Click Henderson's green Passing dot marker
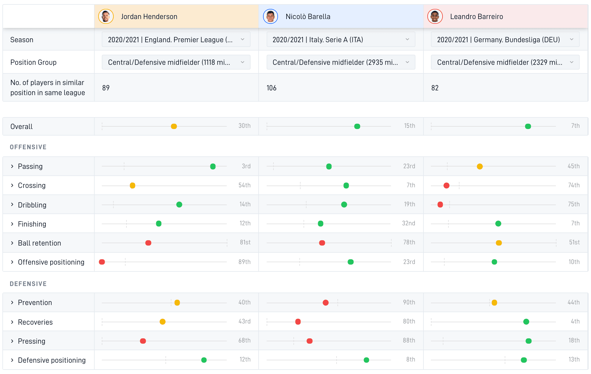The width and height of the screenshot is (591, 374). coord(213,166)
